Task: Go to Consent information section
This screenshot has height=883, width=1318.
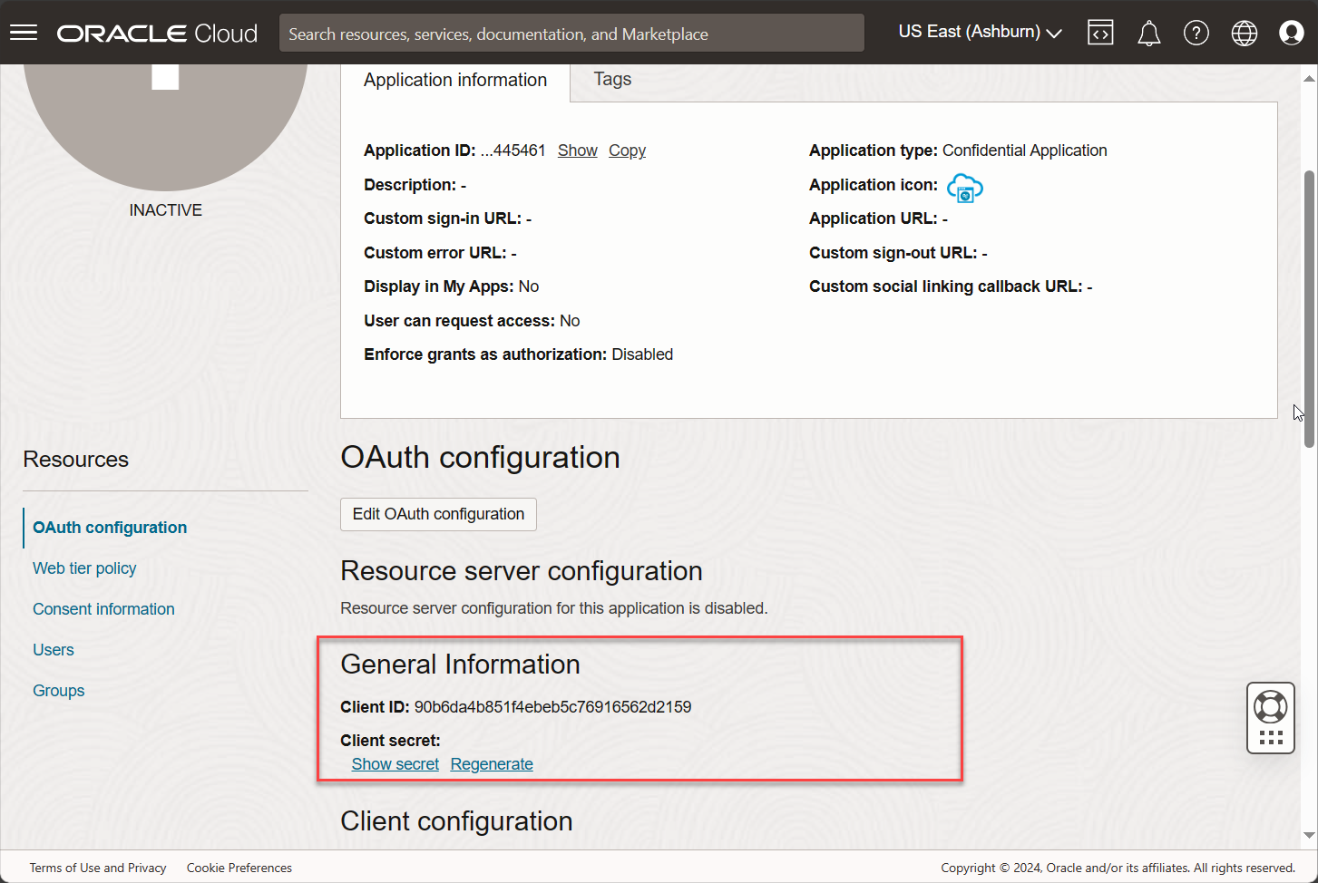Action: (x=103, y=609)
